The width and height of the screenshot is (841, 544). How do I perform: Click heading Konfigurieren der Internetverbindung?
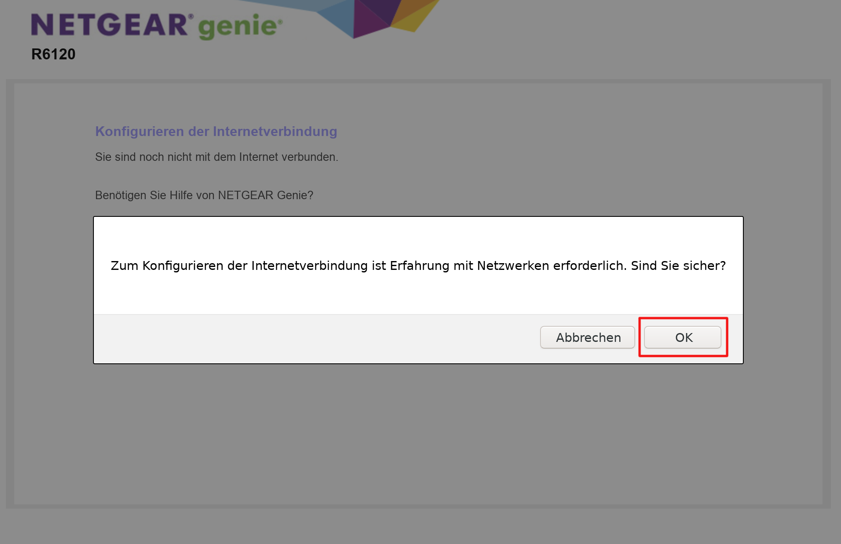[x=216, y=131]
